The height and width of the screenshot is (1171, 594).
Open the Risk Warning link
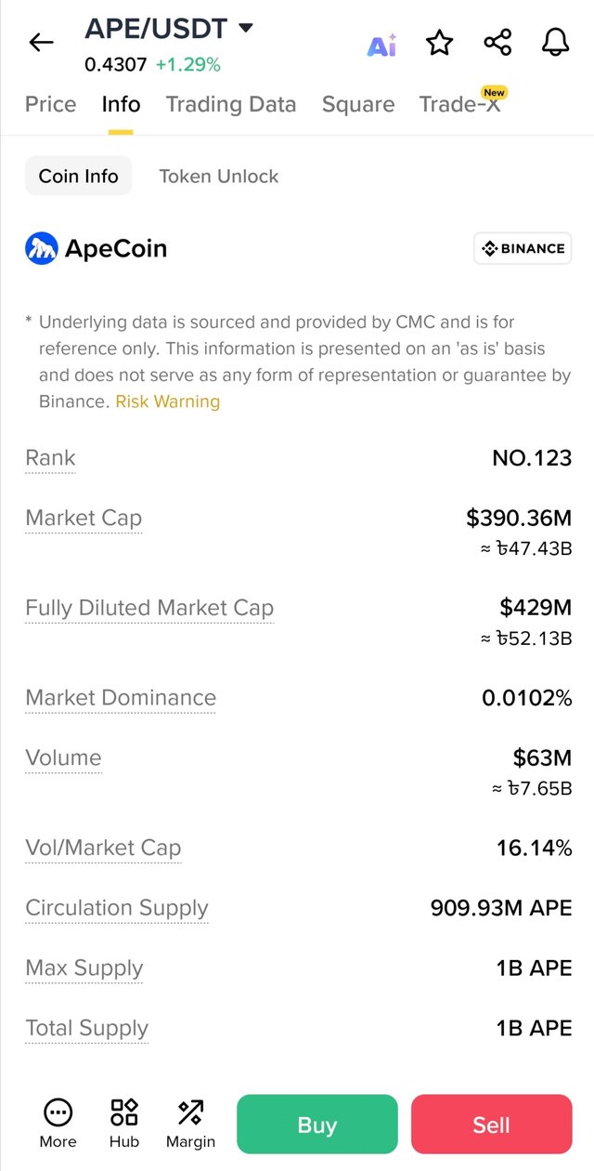point(168,401)
